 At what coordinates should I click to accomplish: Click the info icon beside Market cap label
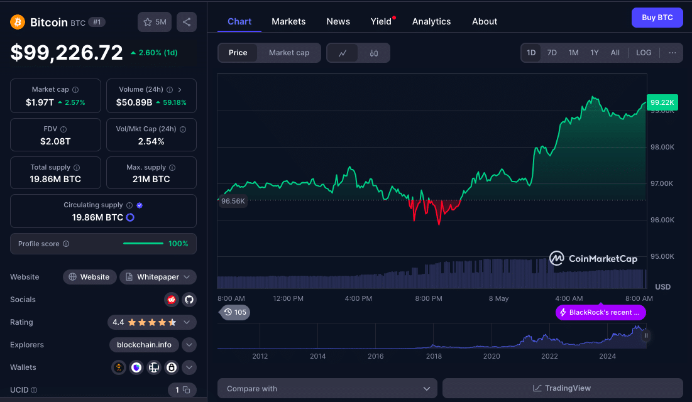pos(75,90)
